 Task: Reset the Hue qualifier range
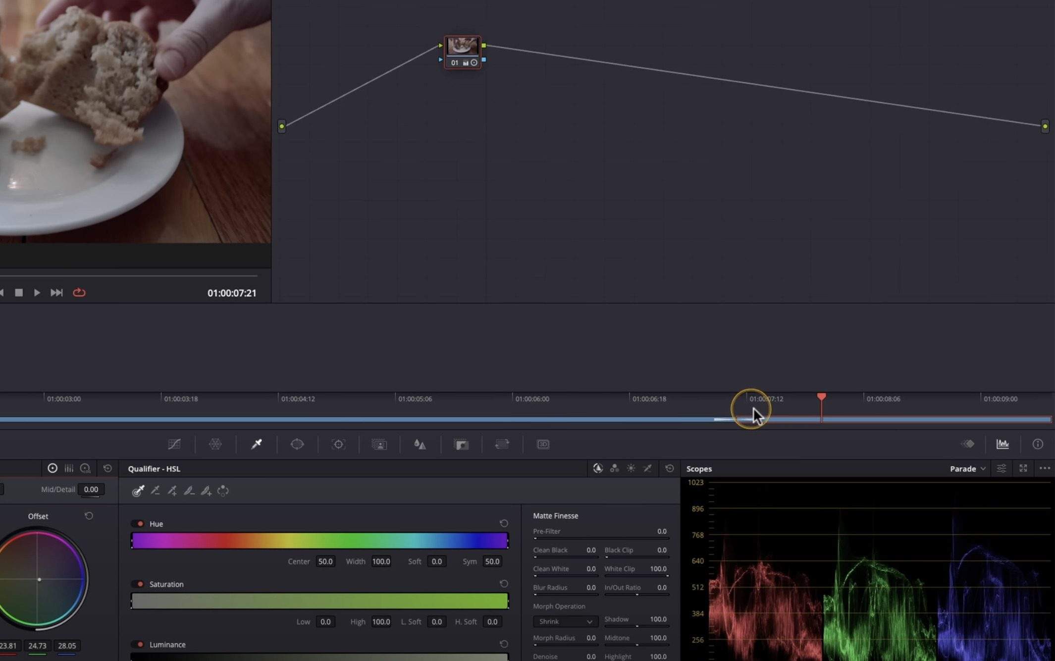pos(504,523)
